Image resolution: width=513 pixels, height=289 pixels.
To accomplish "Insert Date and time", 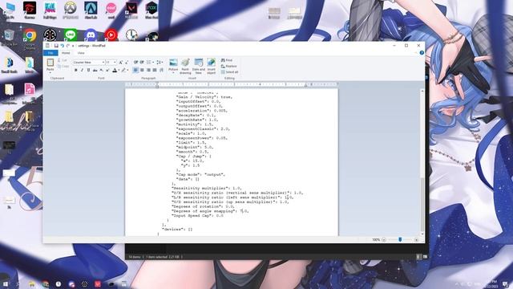I will 199,66.
